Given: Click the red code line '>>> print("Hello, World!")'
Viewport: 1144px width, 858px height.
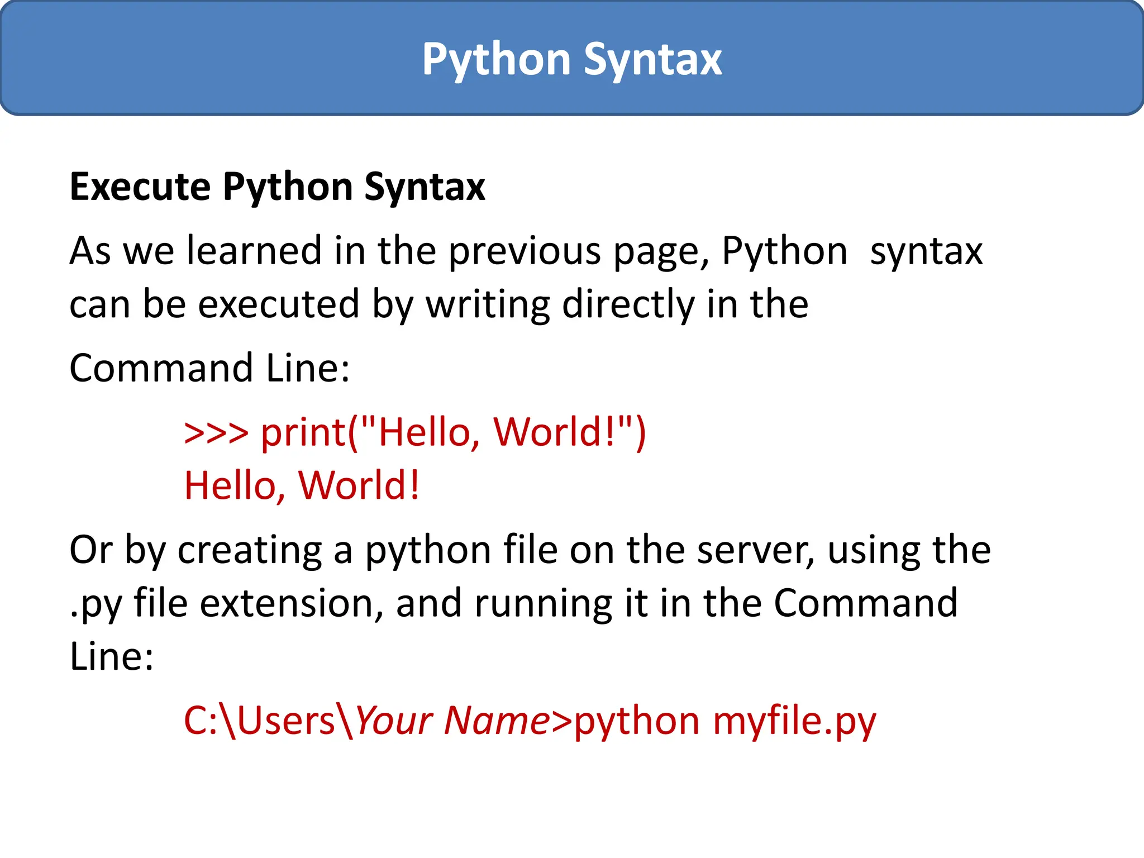Looking at the screenshot, I should click(x=415, y=433).
